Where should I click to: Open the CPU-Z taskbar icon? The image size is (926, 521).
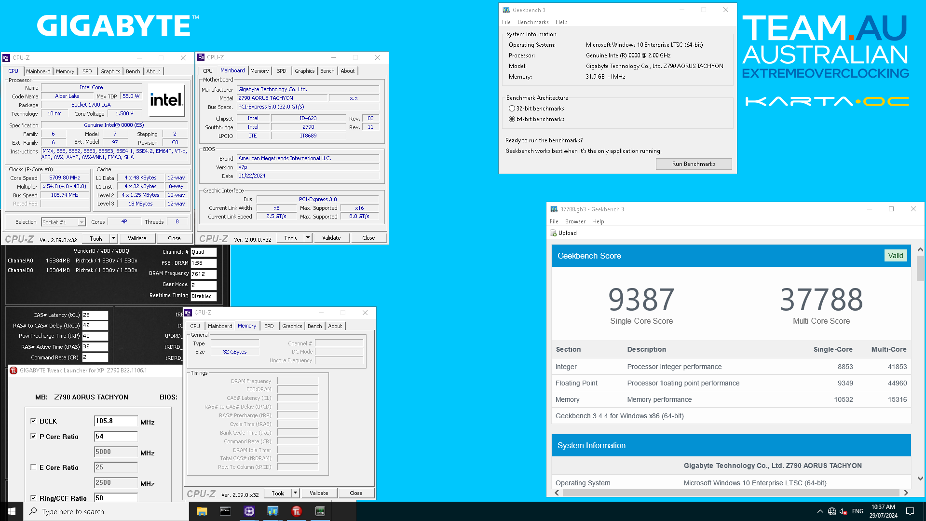(x=249, y=511)
